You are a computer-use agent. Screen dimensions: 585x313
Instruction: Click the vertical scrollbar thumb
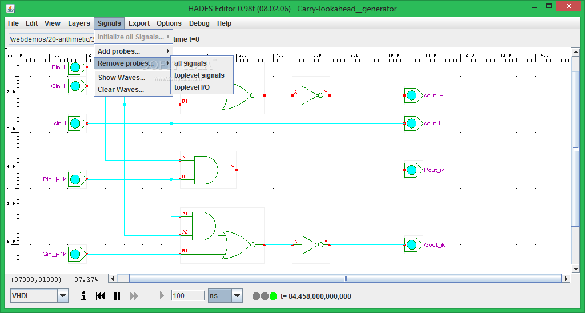point(575,149)
